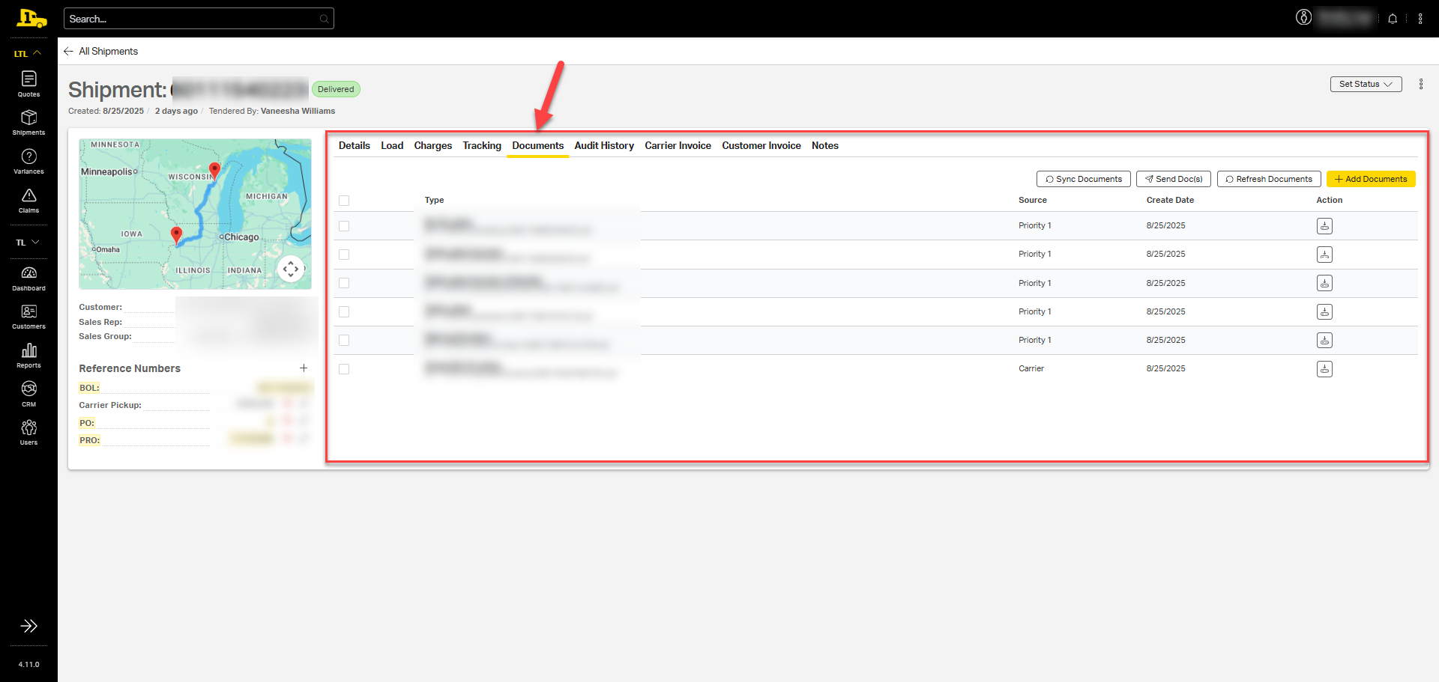This screenshot has height=682, width=1439.
Task: Tick the Carrier document row checkbox
Action: click(344, 369)
